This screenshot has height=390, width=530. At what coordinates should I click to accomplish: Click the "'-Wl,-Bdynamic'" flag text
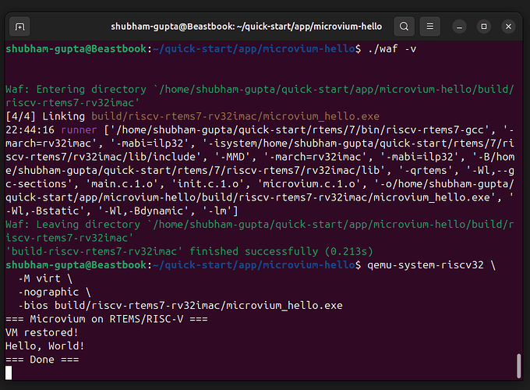[x=143, y=211]
